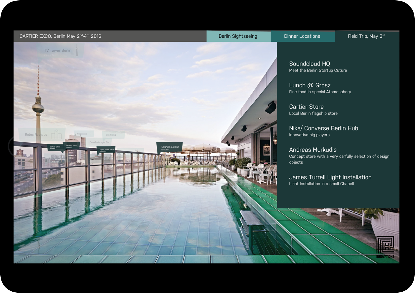Click 'Innovative big players' text
415x293 pixels.
(x=309, y=135)
